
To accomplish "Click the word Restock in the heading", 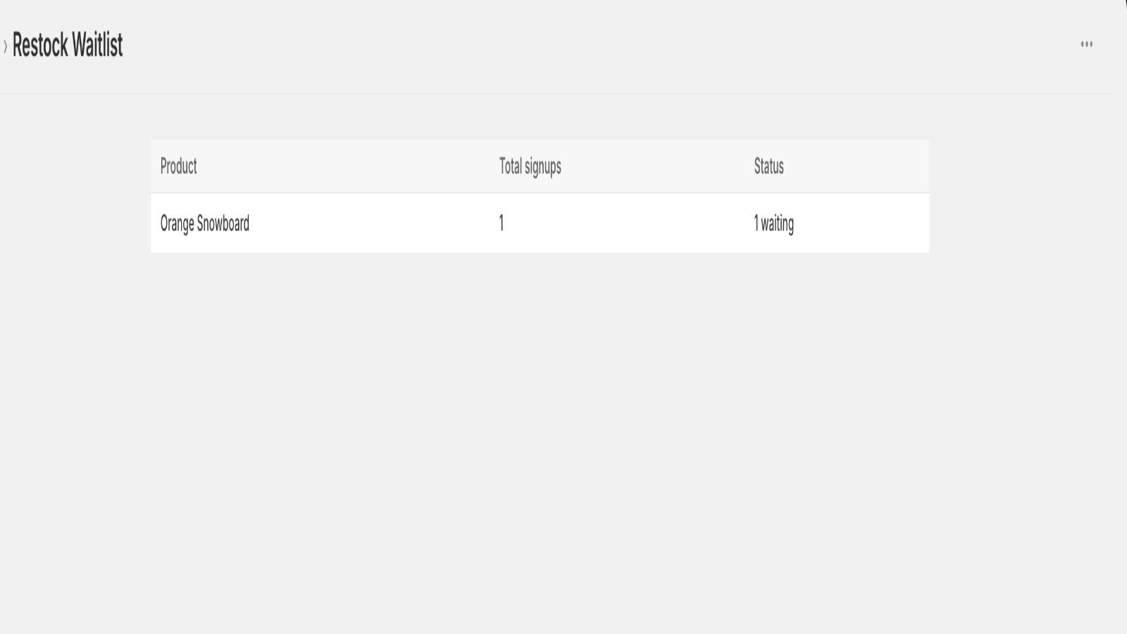I will pyautogui.click(x=40, y=45).
